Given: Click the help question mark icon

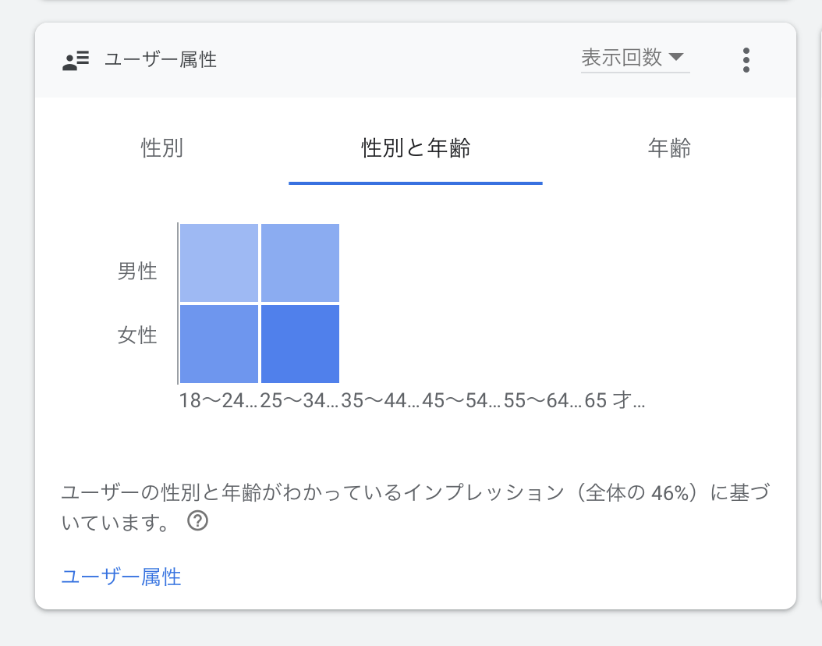Looking at the screenshot, I should pos(198,520).
